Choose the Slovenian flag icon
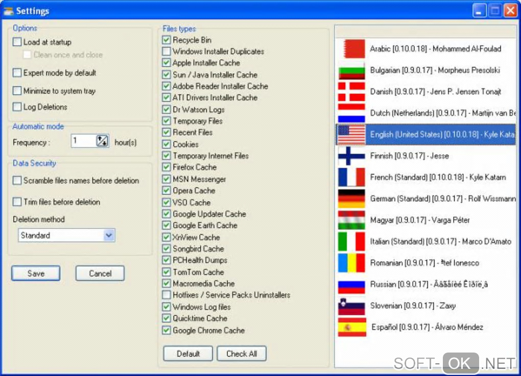This screenshot has height=376, width=521. tap(351, 306)
